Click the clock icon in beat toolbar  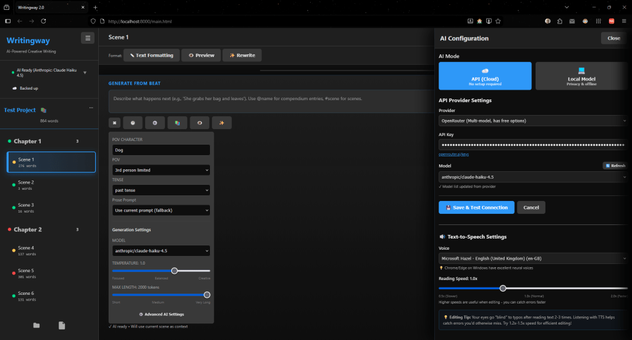[132, 123]
